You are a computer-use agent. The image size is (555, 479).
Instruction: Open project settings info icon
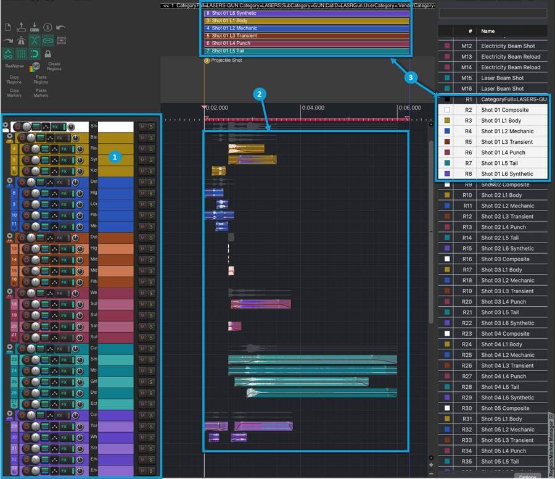click(x=47, y=27)
